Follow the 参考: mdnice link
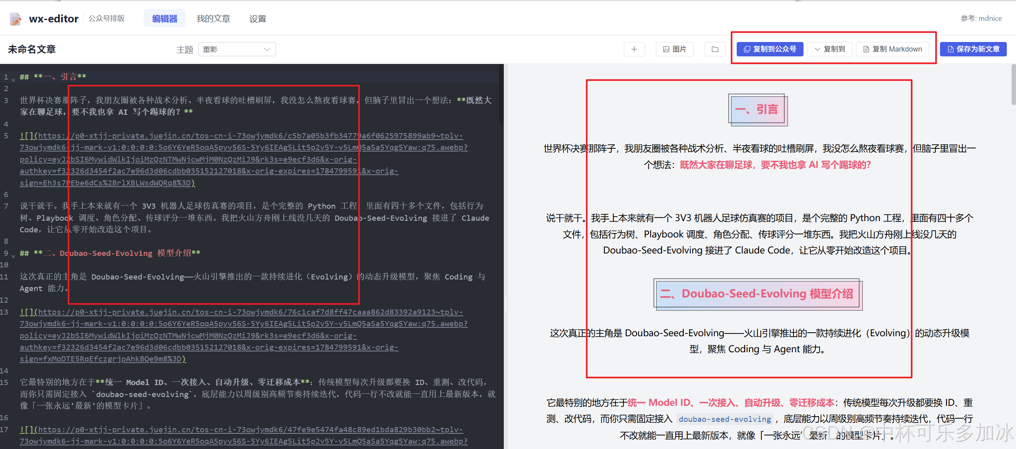 point(981,18)
